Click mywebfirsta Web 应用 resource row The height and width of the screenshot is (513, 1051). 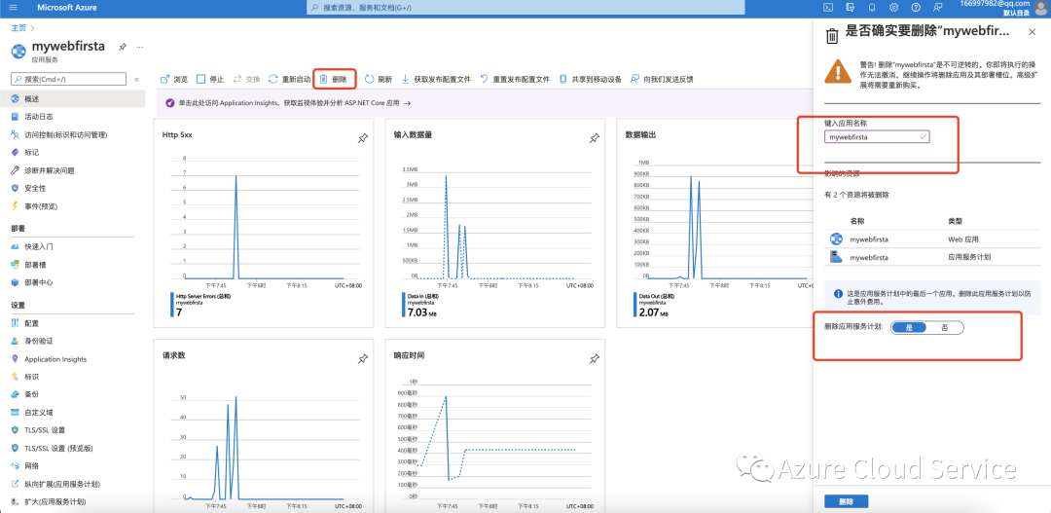(x=931, y=238)
